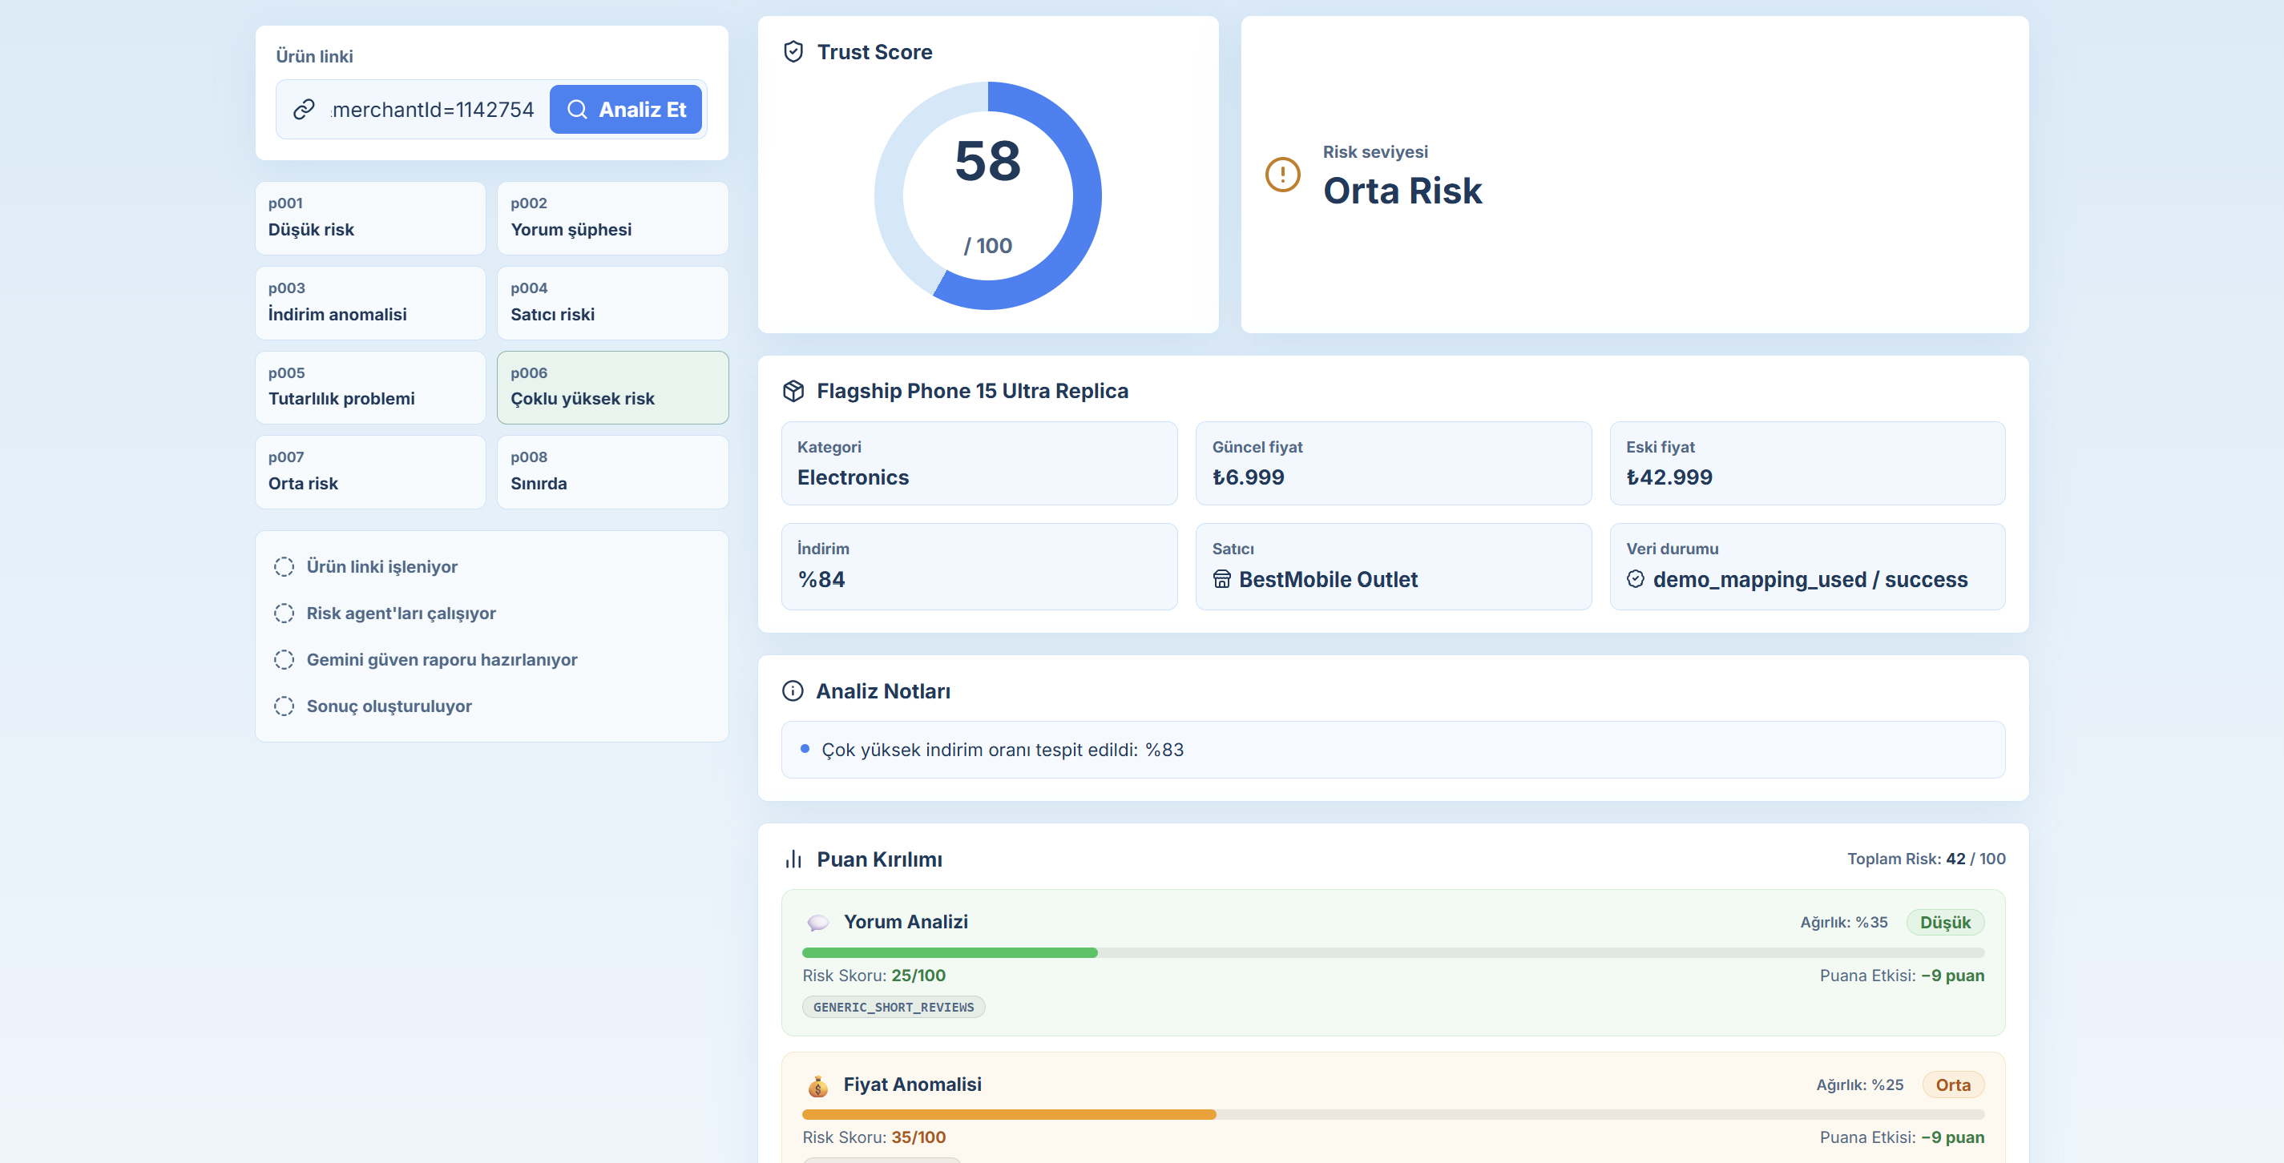Click the Düşük badge on Yorum Analizi
The height and width of the screenshot is (1163, 2284).
coord(1945,922)
